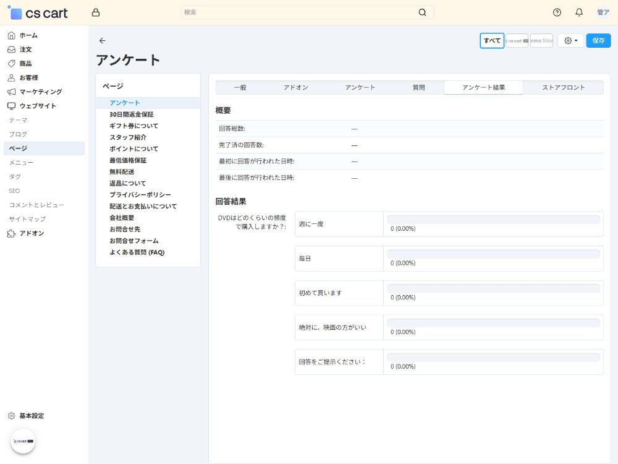The width and height of the screenshot is (618, 464).
Task: Click the help question mark icon
Action: click(x=557, y=12)
